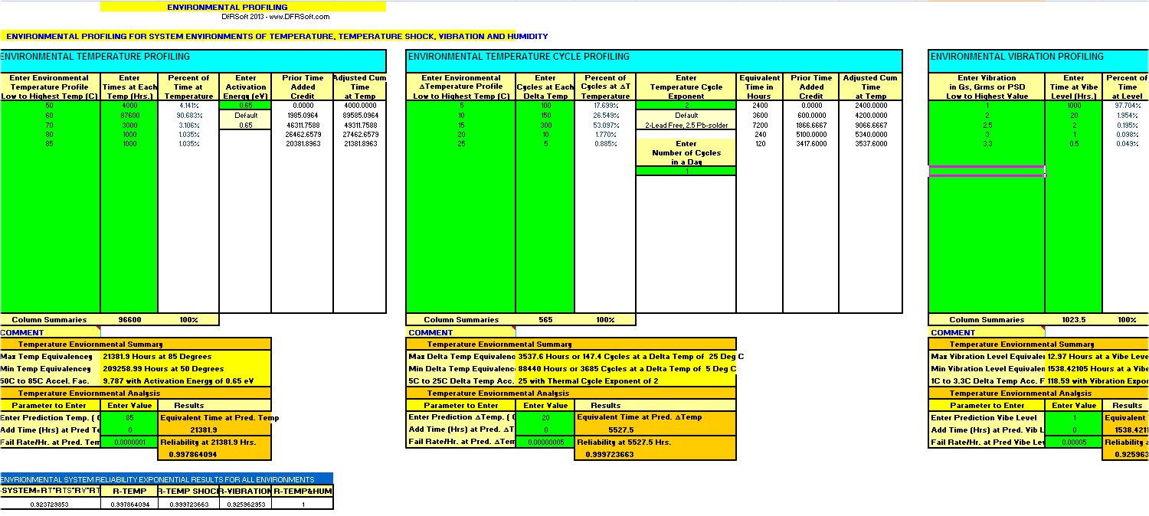Viewport: 1149px width, 516px height.
Task: Select the 300 cycles cell in delta temp profile
Action: pos(545,125)
